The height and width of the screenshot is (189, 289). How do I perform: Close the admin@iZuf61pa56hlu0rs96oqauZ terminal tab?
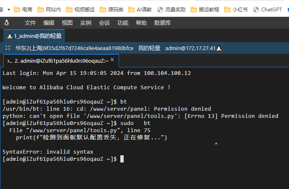pyautogui.click(x=112, y=60)
